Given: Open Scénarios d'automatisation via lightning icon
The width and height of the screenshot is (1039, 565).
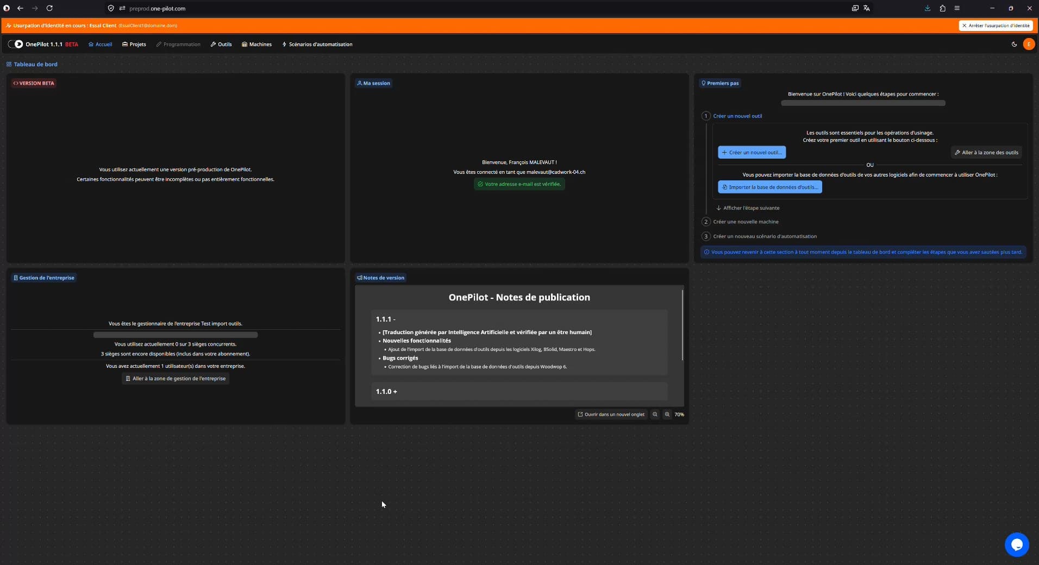Looking at the screenshot, I should coord(285,44).
